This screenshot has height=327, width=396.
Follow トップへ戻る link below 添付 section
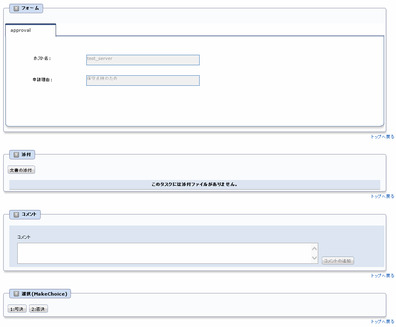click(382, 196)
